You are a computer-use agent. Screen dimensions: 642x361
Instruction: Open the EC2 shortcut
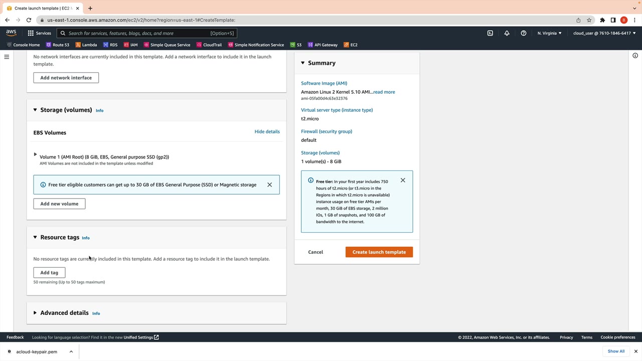pyautogui.click(x=351, y=45)
